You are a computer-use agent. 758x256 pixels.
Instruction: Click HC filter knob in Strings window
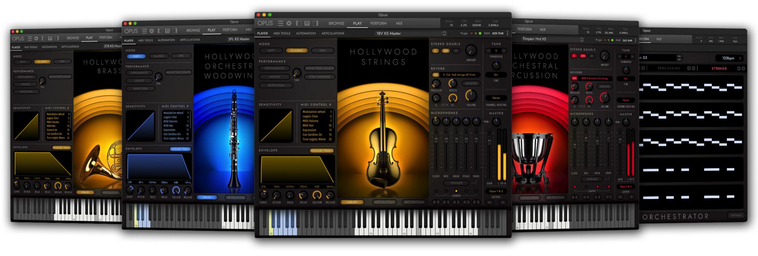453,98
